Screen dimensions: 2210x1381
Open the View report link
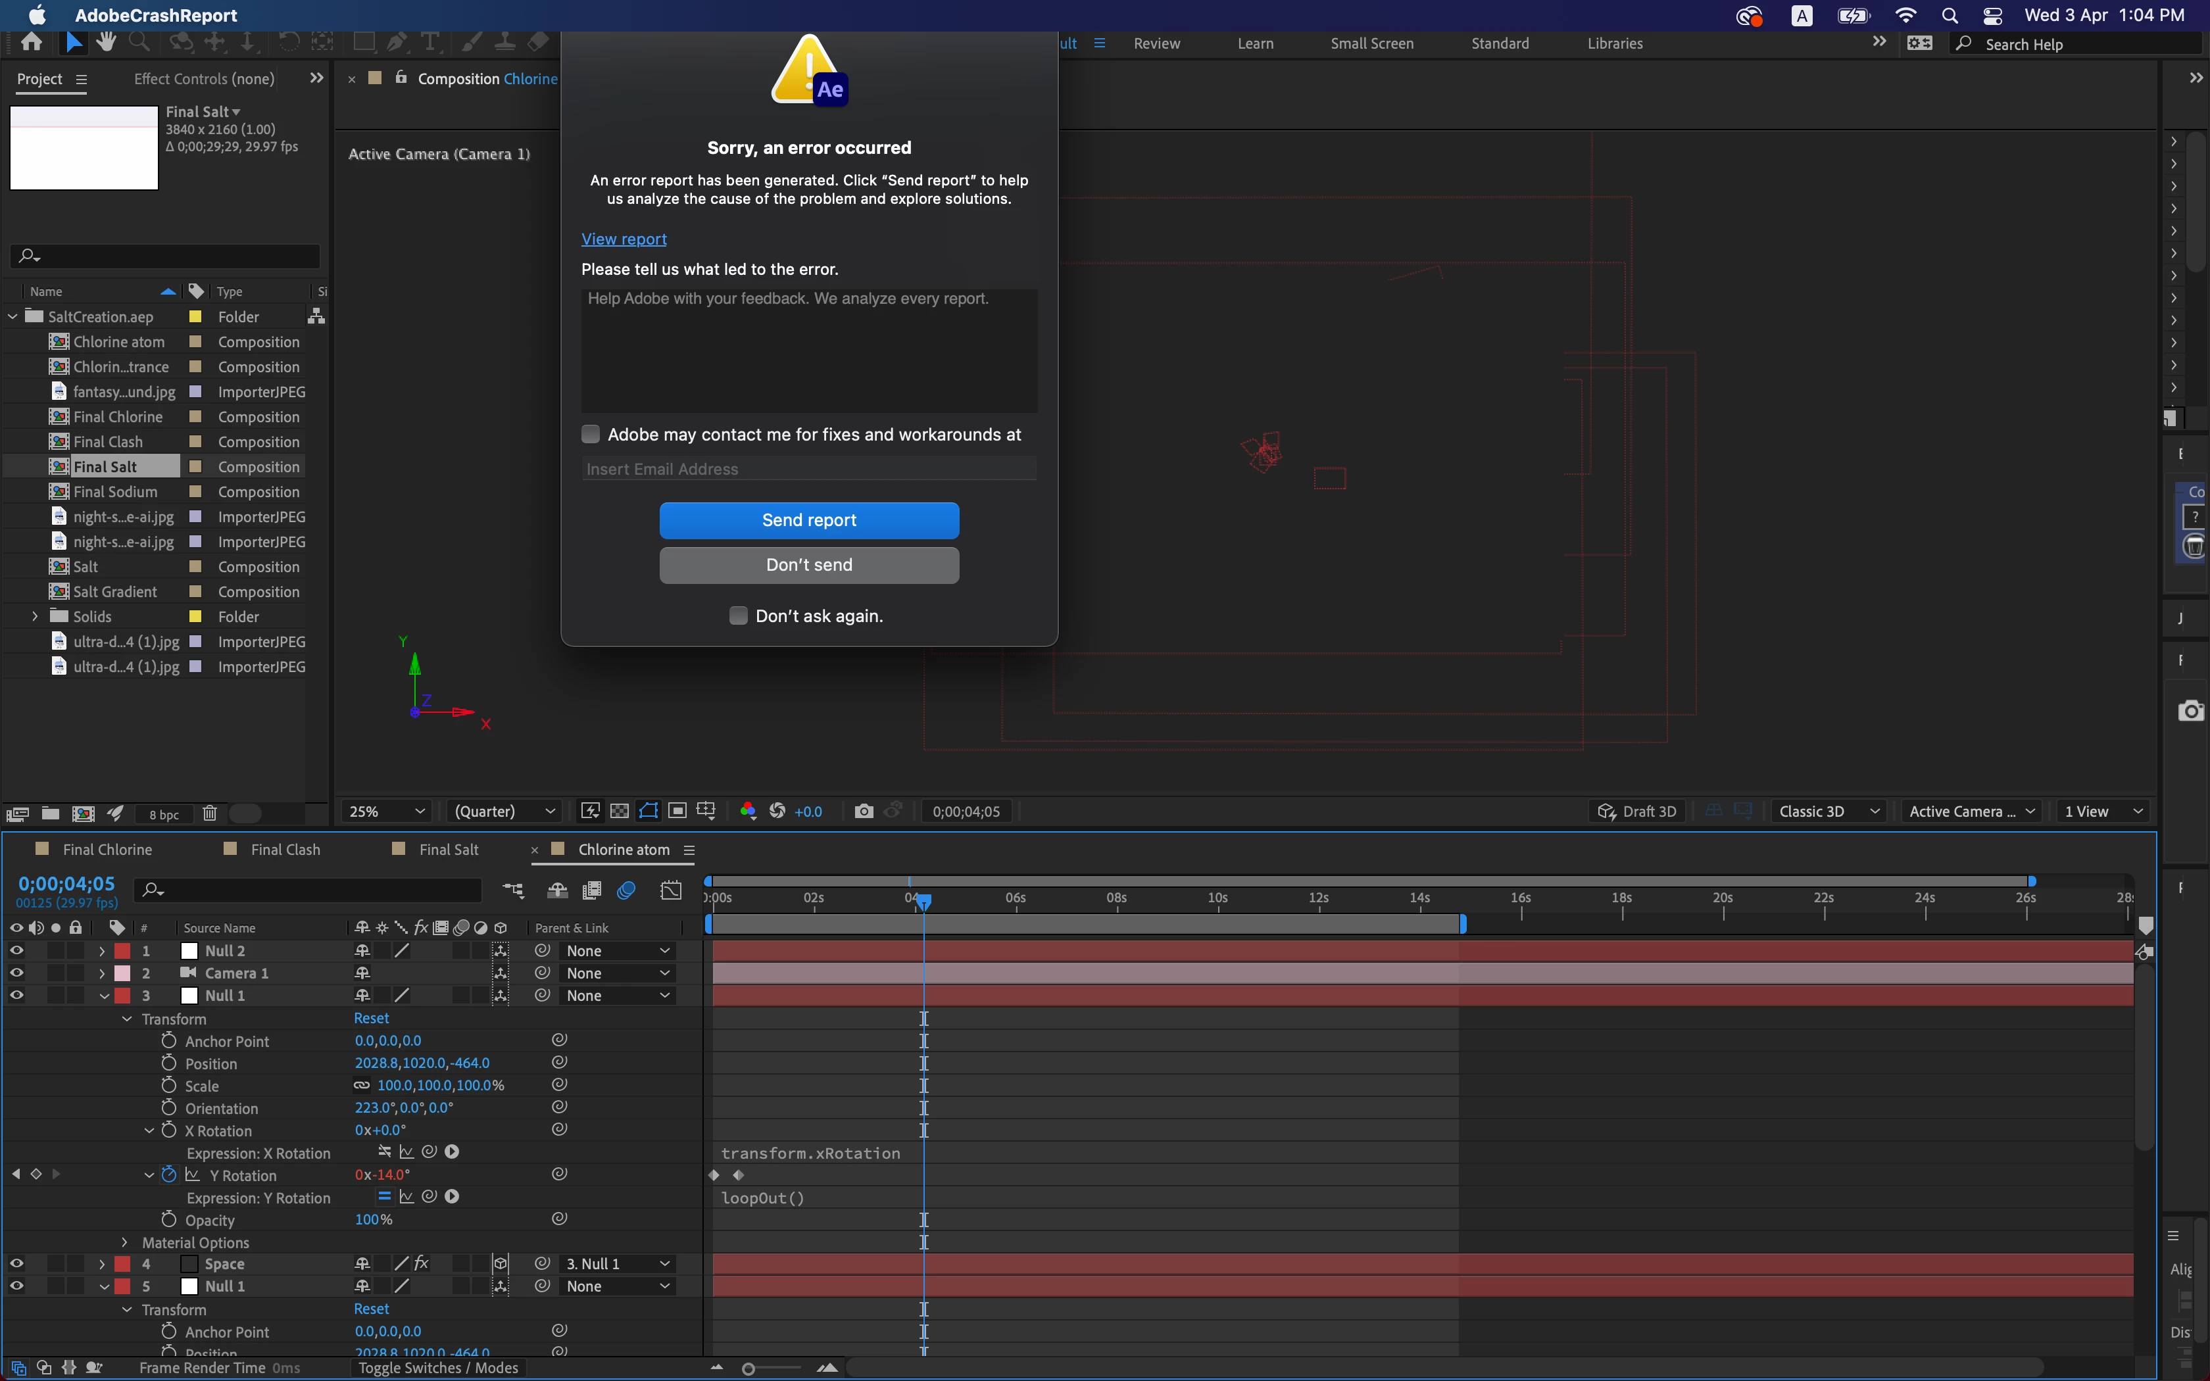point(624,238)
